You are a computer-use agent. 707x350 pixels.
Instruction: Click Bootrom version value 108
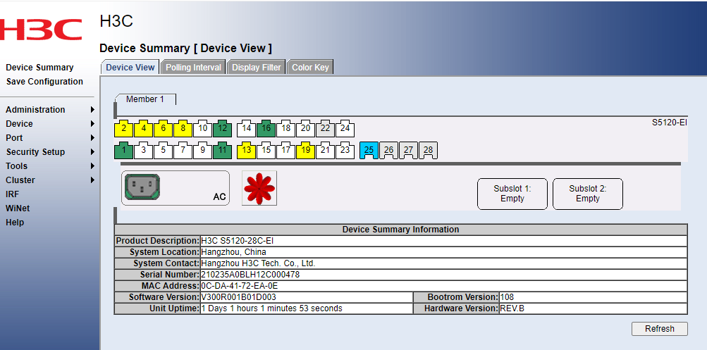tap(507, 297)
